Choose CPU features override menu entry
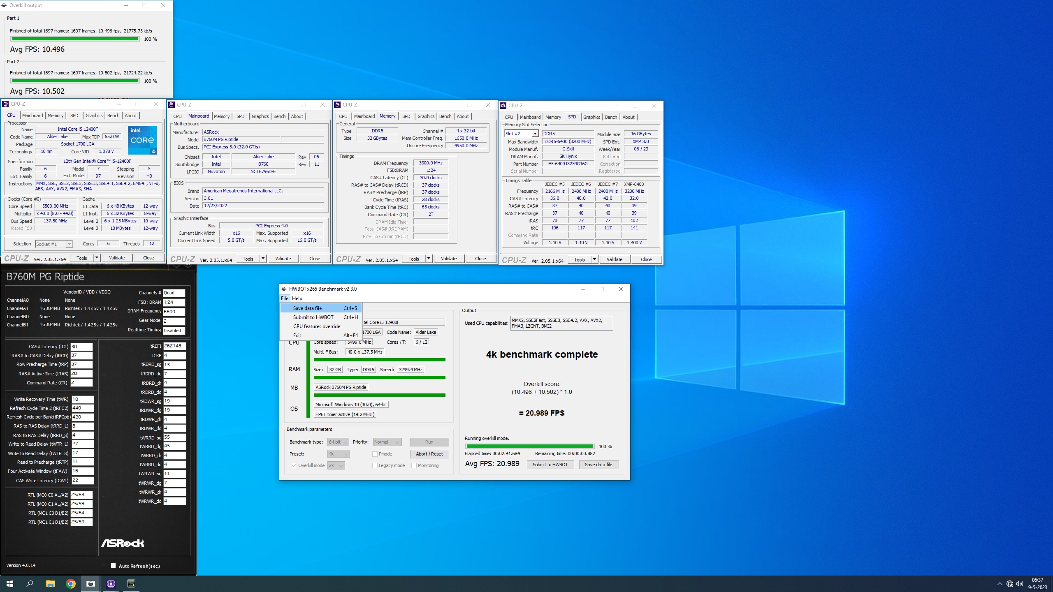The image size is (1053, 592). (321, 326)
